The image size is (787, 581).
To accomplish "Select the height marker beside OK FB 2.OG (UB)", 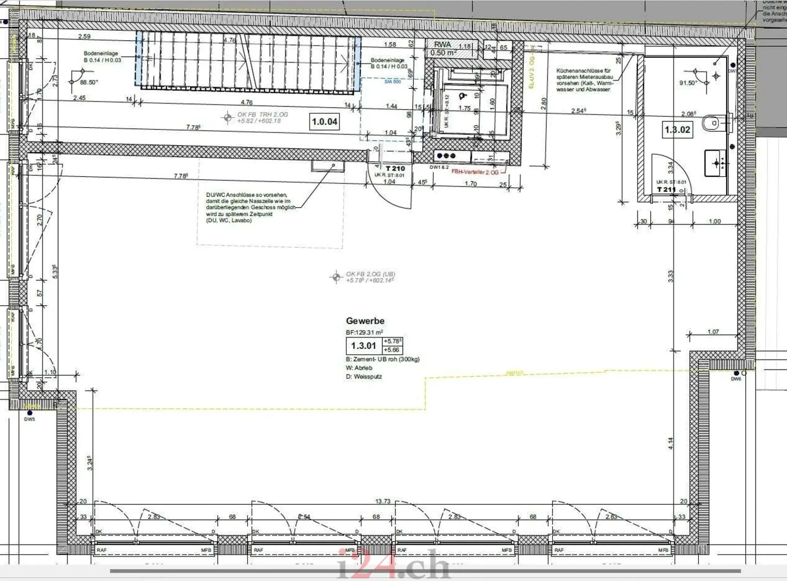I will point(336,277).
